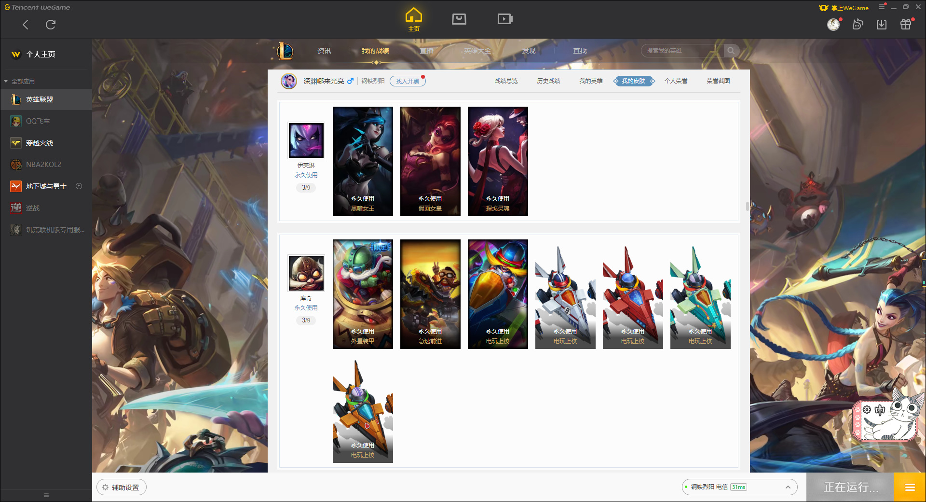Open the 急速前进 skin card
Viewport: 926px width, 502px height.
(x=430, y=294)
